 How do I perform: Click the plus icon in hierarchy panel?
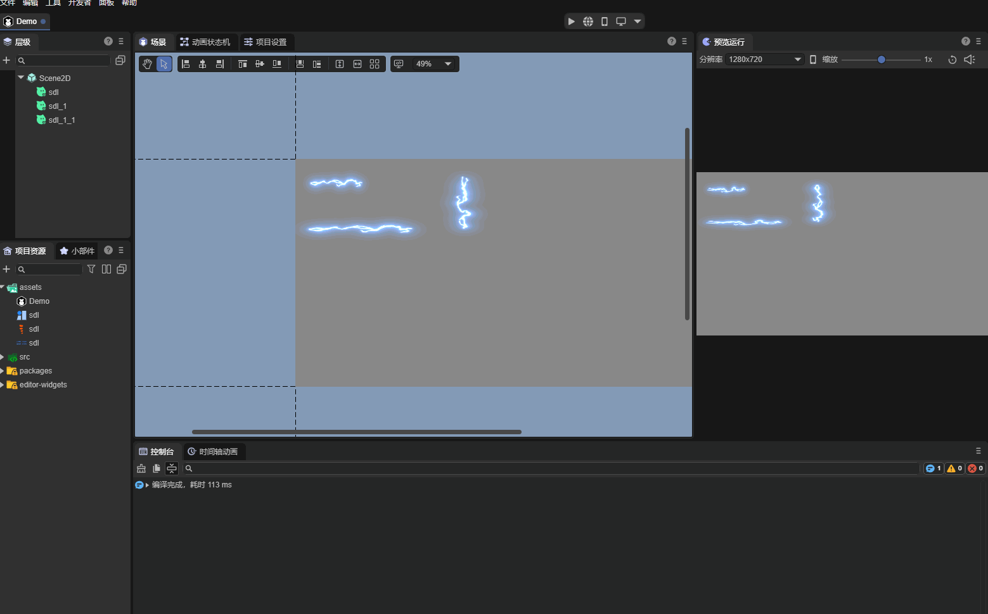click(6, 60)
